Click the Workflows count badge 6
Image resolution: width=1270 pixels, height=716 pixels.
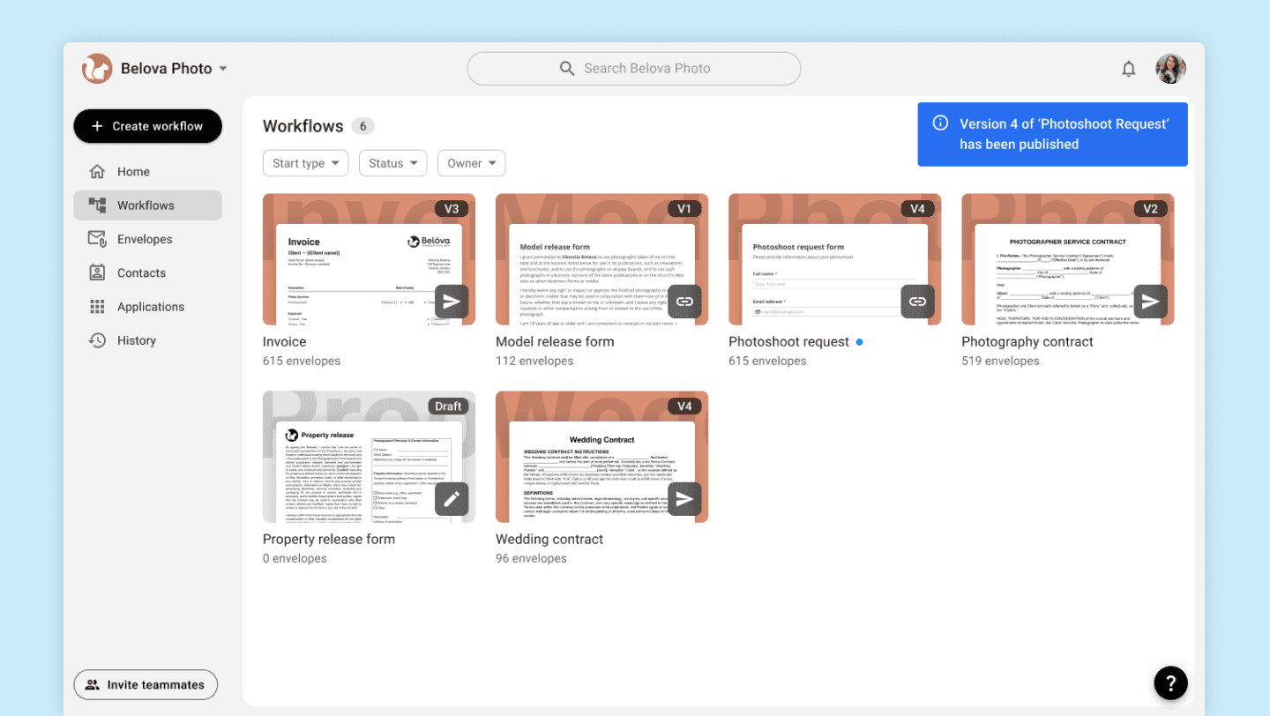(362, 126)
